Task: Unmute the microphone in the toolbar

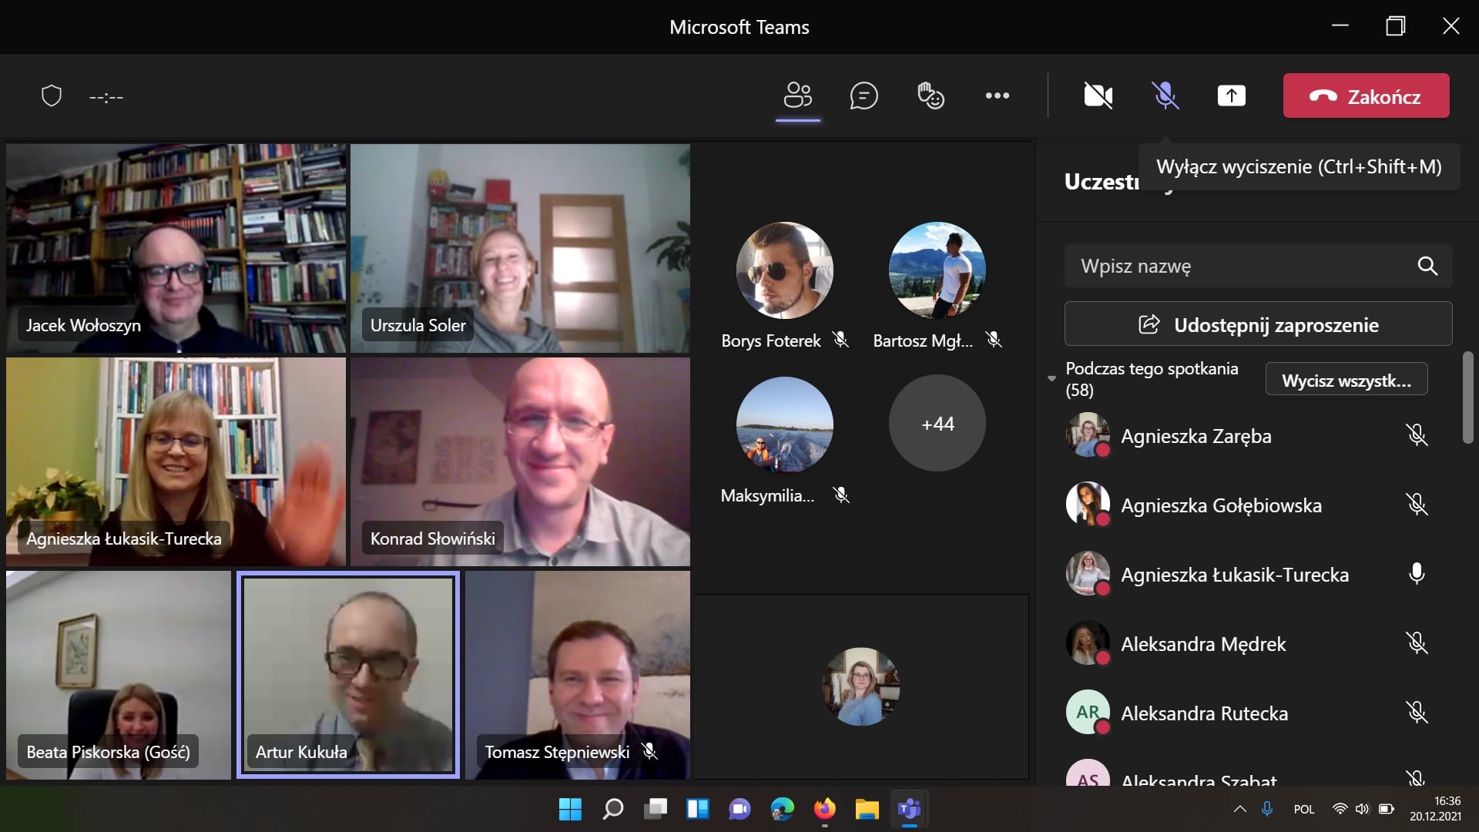Action: click(1165, 96)
